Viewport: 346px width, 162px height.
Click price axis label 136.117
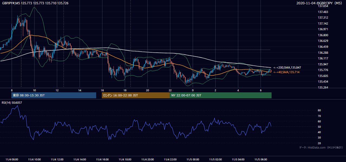tap(323, 58)
